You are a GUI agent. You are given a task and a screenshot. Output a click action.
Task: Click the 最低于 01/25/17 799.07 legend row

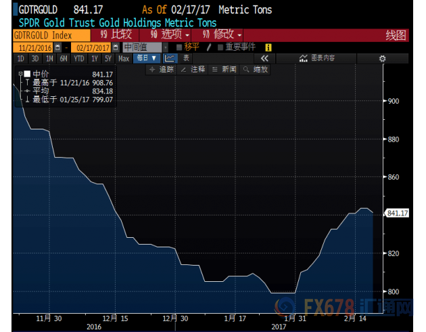click(69, 100)
